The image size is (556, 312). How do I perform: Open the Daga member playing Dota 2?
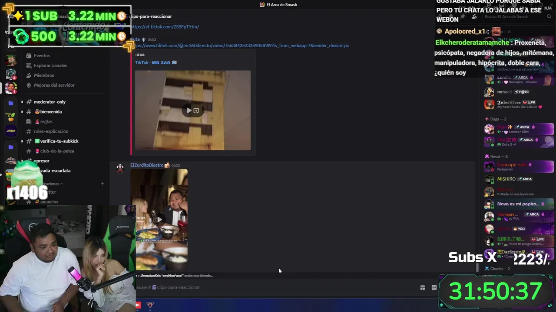click(519, 142)
